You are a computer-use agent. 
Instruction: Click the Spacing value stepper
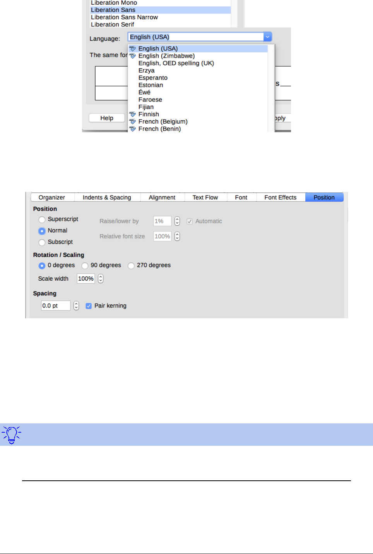(76, 305)
